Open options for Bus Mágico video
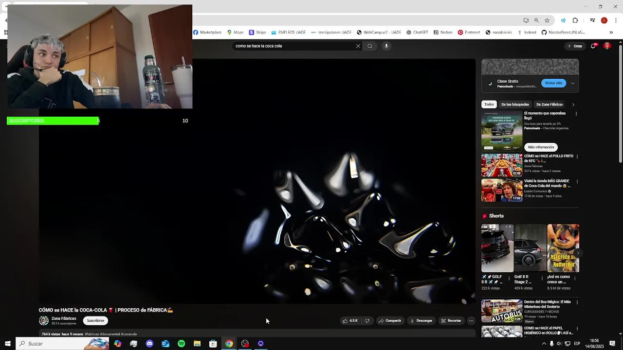623x350 pixels. click(577, 302)
